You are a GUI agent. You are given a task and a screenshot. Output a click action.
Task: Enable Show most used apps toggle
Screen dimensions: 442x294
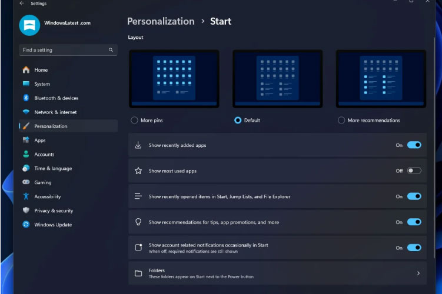(x=414, y=171)
